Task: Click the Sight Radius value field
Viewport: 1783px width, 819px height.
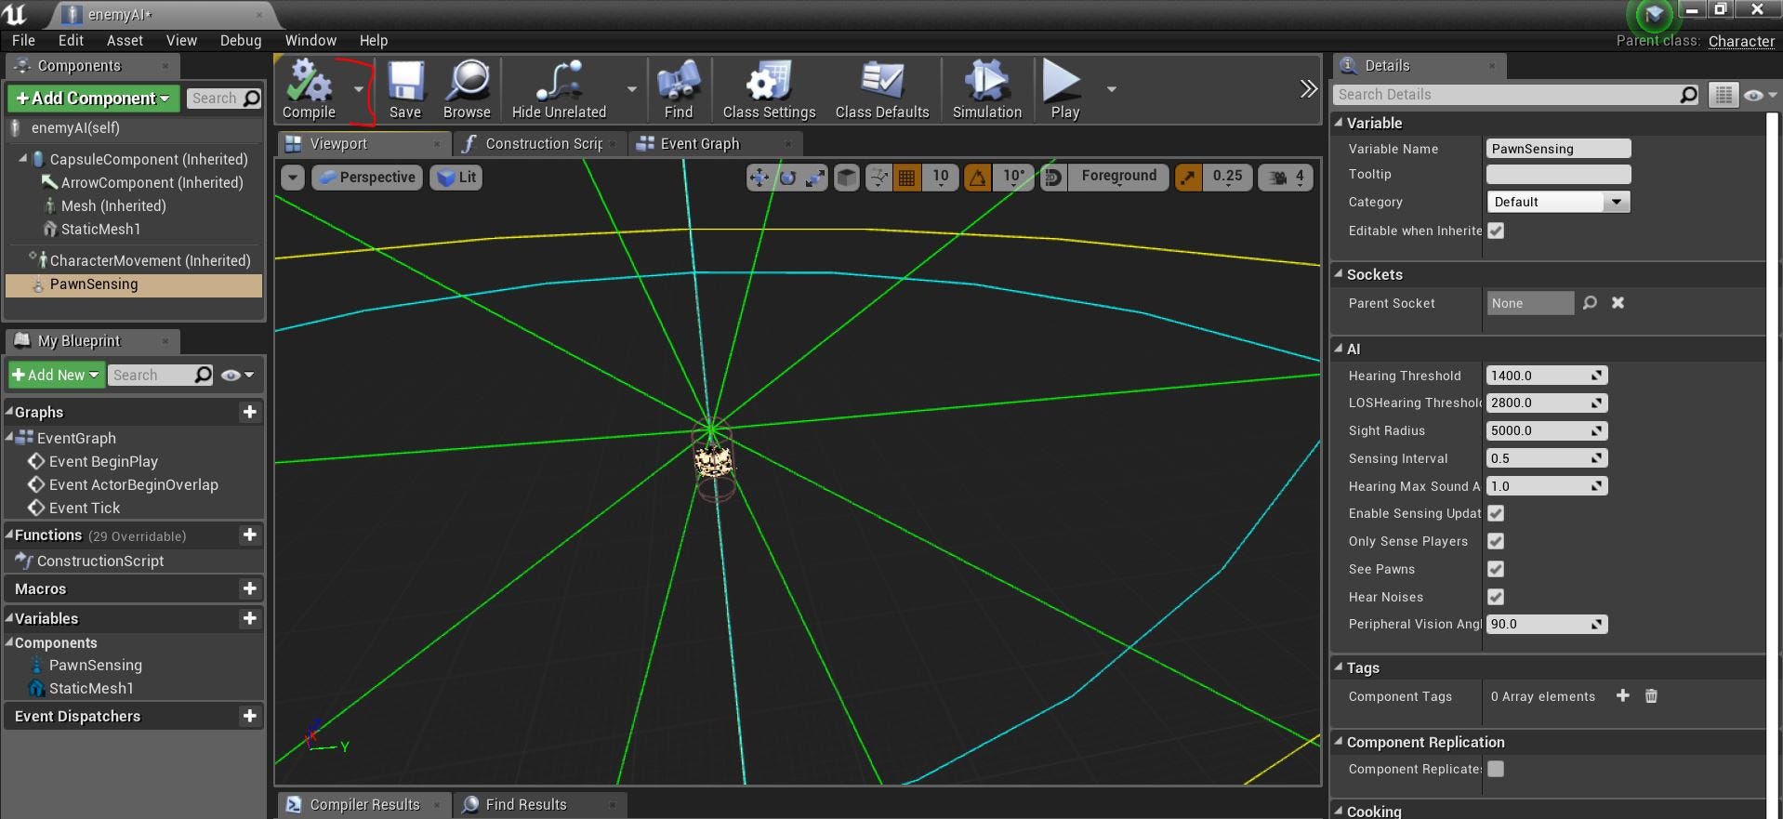Action: (x=1539, y=430)
